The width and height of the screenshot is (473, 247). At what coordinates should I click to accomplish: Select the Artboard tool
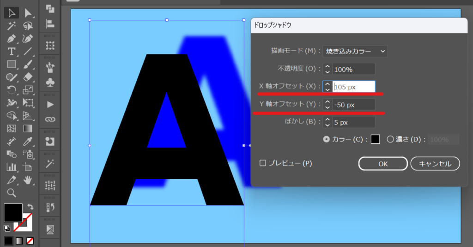tap(28, 167)
